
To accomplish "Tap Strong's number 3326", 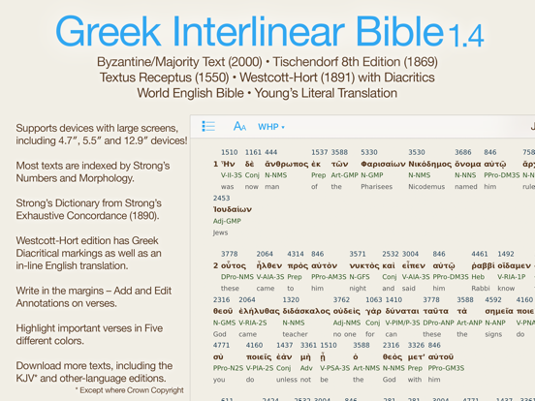I will click(416, 346).
